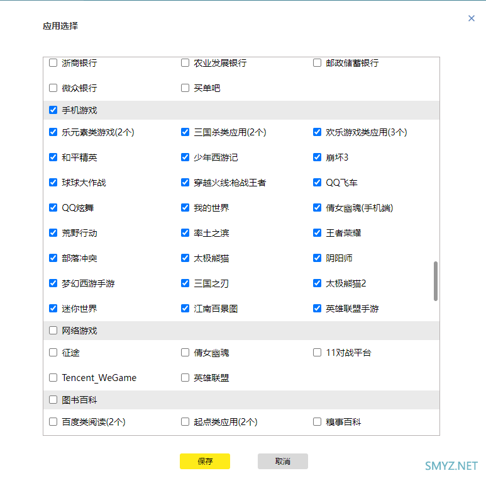486x478 pixels.
Task: Check 英雄联盟 under 网络游戏
Action: (x=185, y=378)
